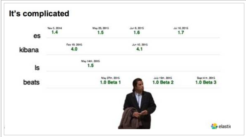The width and height of the screenshot is (246, 137).
Task: Select the kibana 4.1 version marker
Action: point(140,49)
